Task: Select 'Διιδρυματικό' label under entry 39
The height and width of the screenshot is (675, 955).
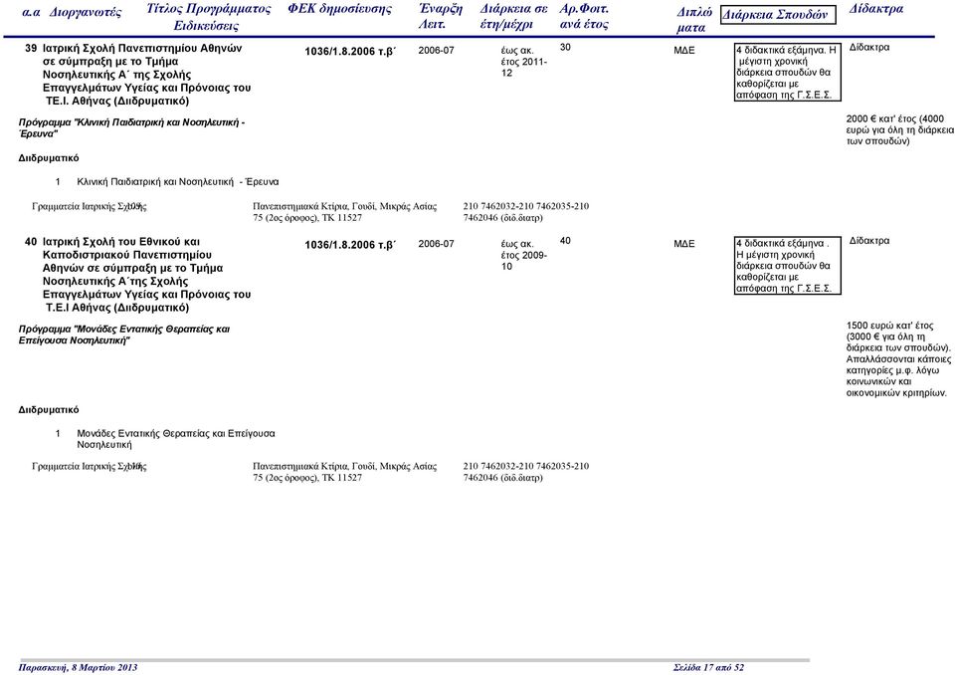Action: (49, 158)
